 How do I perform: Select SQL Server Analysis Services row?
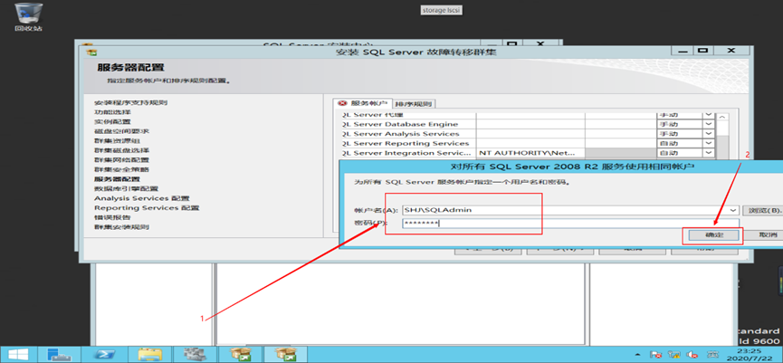(x=408, y=134)
